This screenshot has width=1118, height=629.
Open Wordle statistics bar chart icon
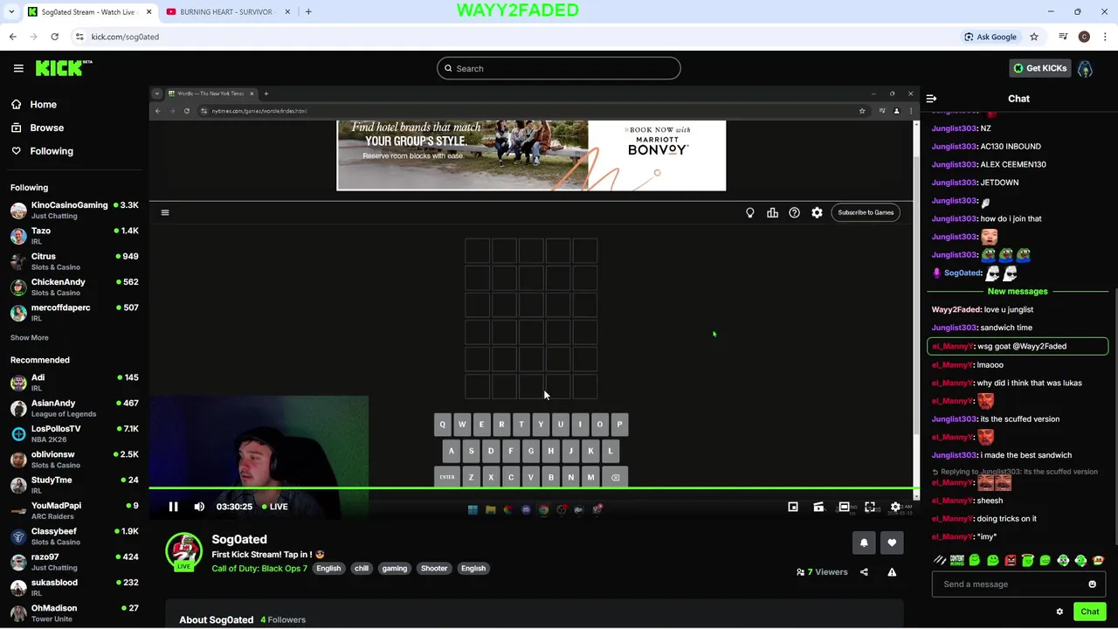[x=772, y=212]
